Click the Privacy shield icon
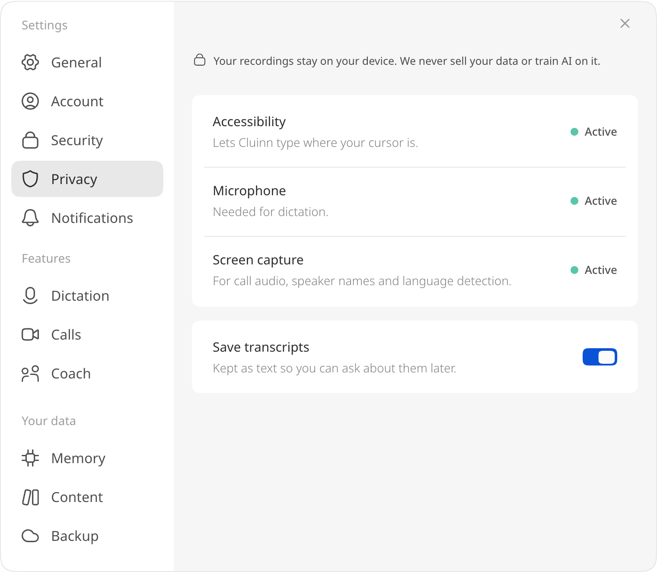657x572 pixels. [30, 179]
